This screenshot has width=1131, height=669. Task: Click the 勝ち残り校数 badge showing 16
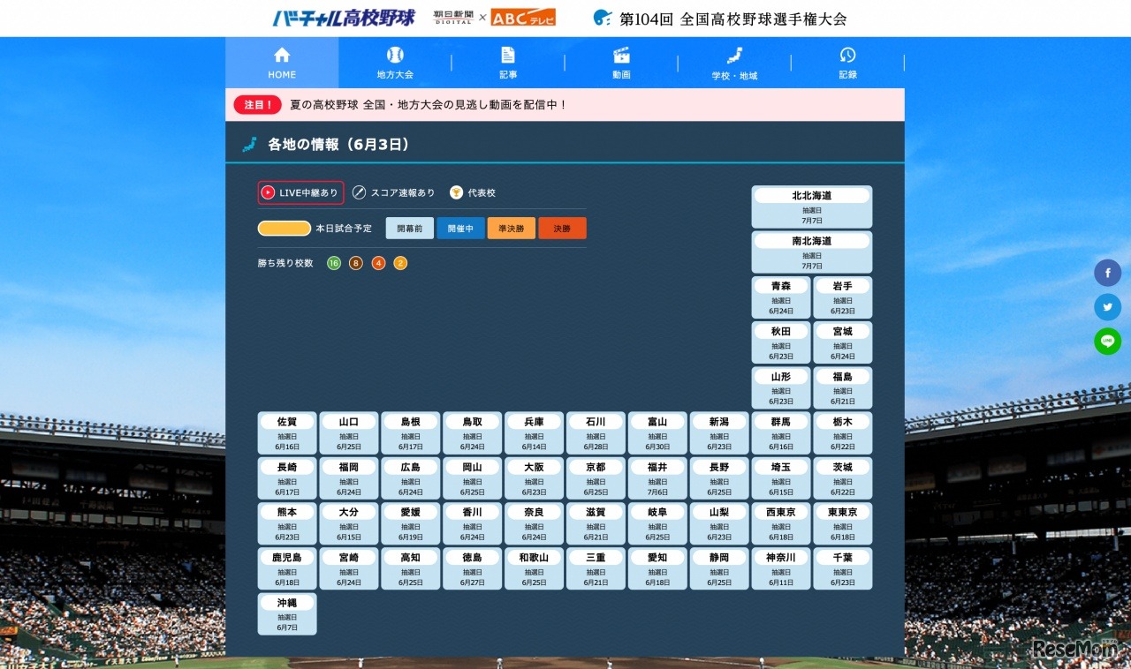[333, 263]
